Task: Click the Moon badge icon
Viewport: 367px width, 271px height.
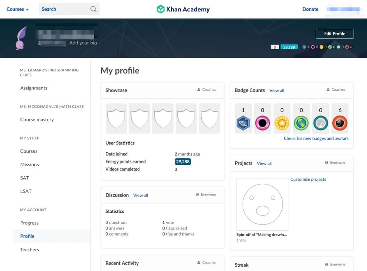Action: pos(321,123)
